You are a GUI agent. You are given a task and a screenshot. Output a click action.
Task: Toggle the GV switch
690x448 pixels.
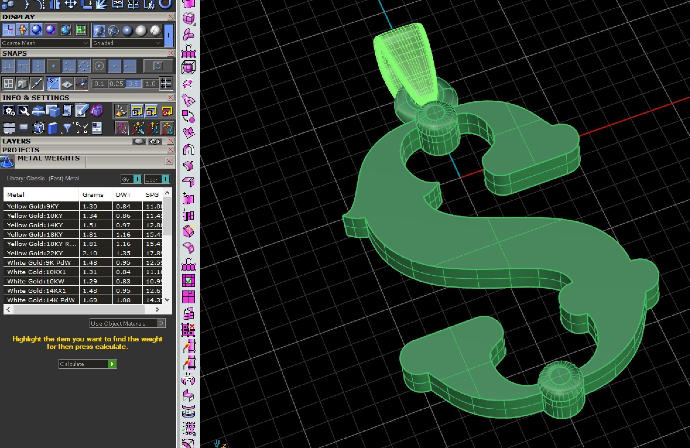click(131, 179)
